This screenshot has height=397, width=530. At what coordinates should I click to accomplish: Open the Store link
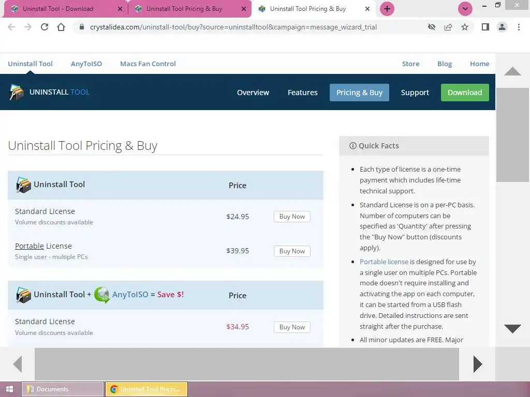click(x=410, y=64)
